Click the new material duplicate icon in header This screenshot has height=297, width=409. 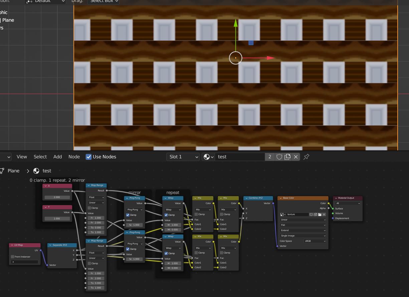pyautogui.click(x=287, y=157)
